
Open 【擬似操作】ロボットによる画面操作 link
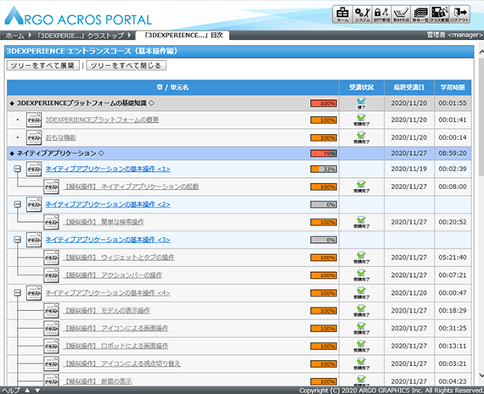(x=115, y=346)
